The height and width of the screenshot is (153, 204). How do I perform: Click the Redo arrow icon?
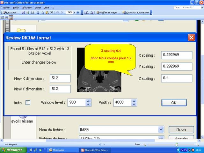click(62, 13)
